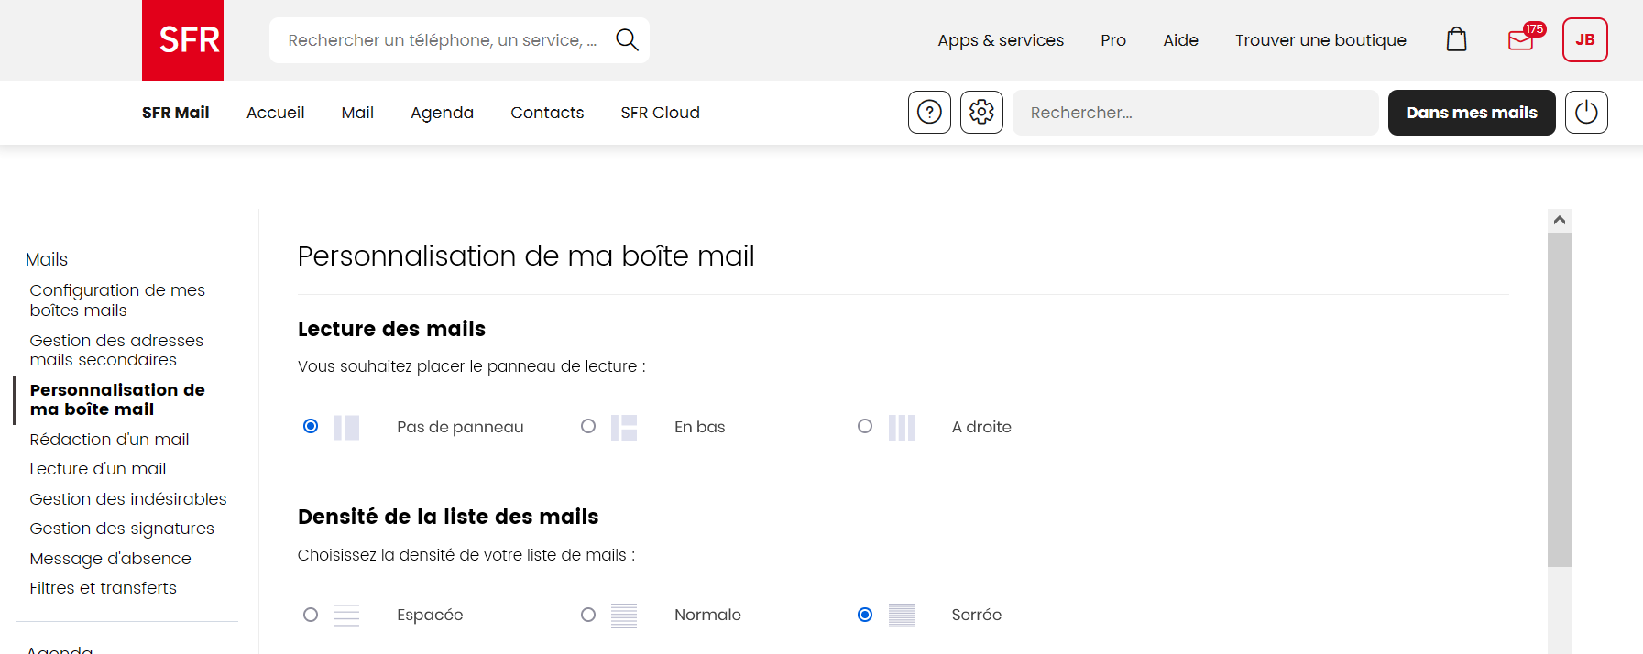Open the JB account avatar

[1584, 40]
